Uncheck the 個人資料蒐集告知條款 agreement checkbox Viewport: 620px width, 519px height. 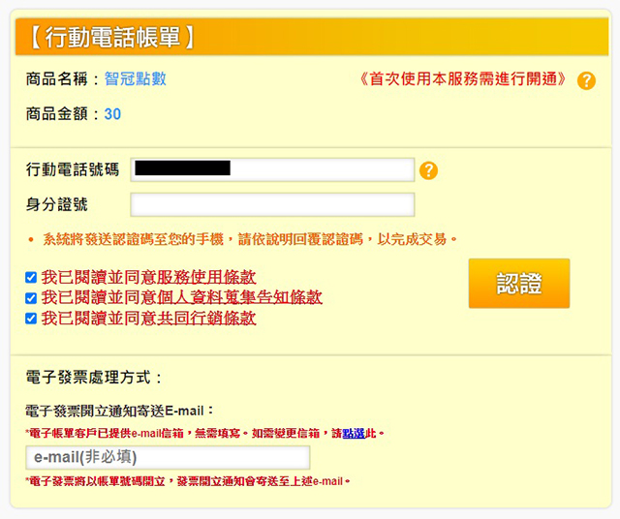click(31, 297)
